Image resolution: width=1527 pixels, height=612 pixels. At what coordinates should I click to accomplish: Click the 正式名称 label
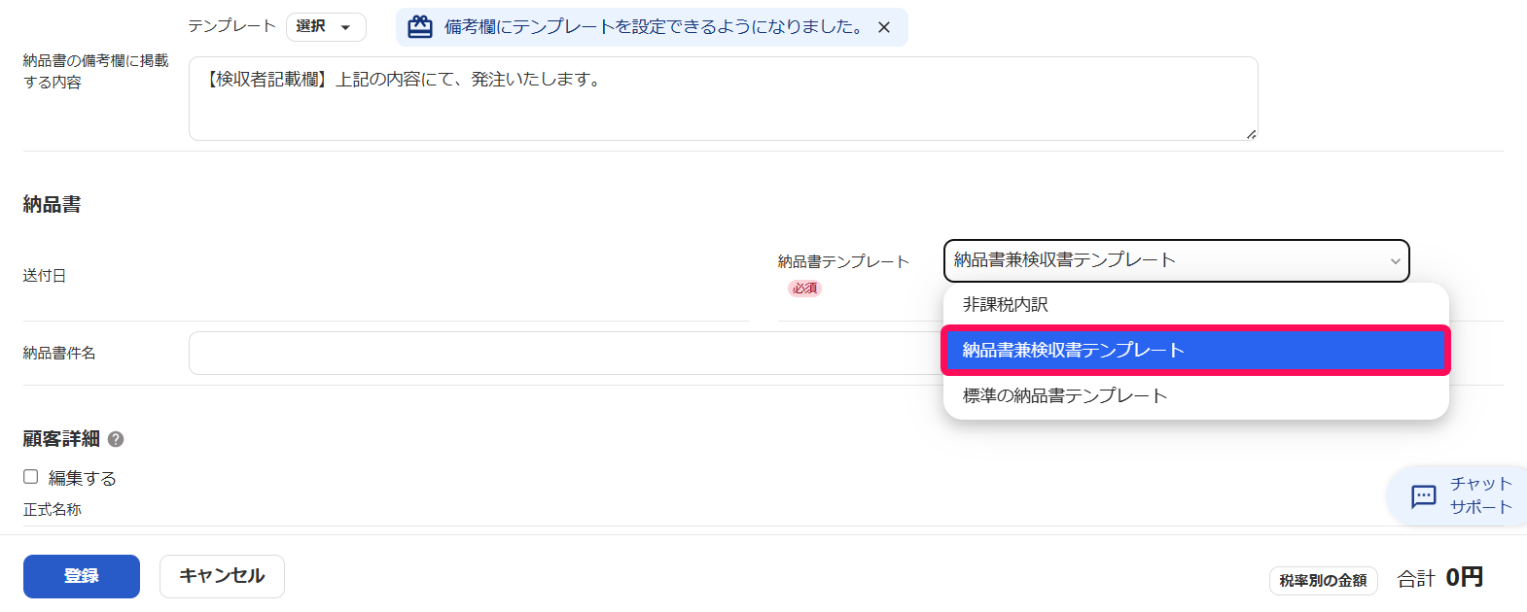(x=53, y=509)
